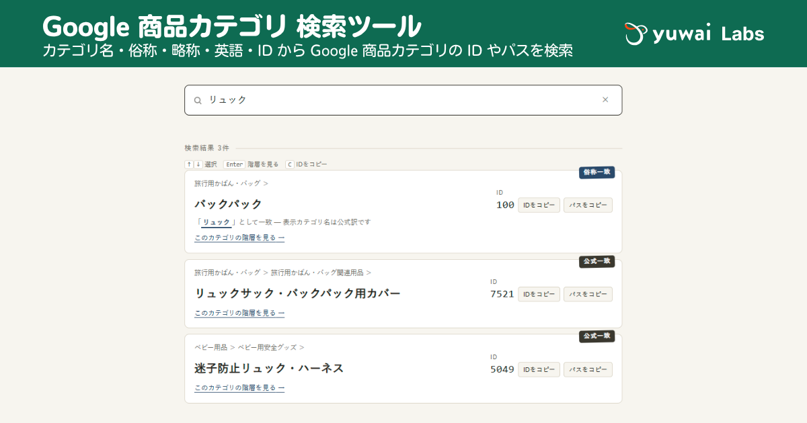807x423 pixels.
Task: Select the リュックサック・バックパック用カバー title
Action: tap(297, 293)
